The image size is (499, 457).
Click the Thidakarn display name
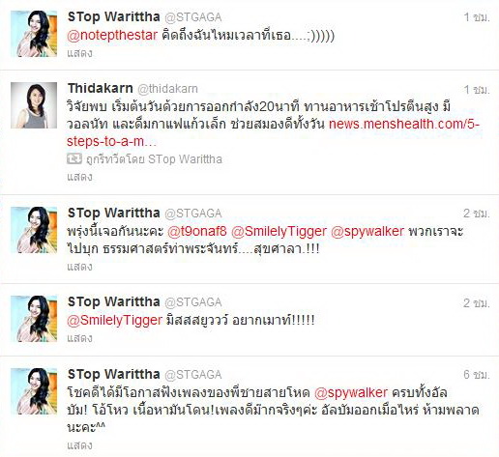click(101, 88)
